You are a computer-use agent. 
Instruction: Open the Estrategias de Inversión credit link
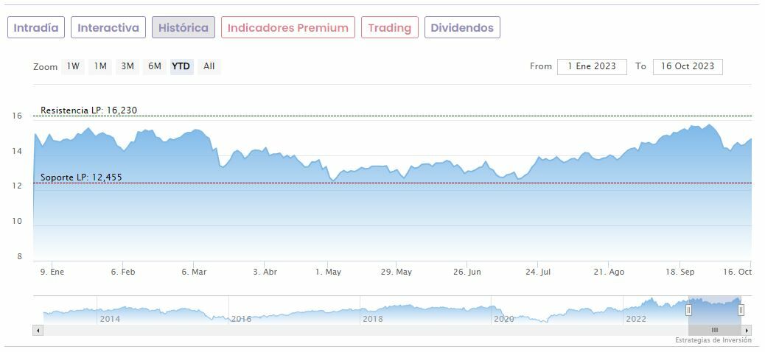(713, 340)
